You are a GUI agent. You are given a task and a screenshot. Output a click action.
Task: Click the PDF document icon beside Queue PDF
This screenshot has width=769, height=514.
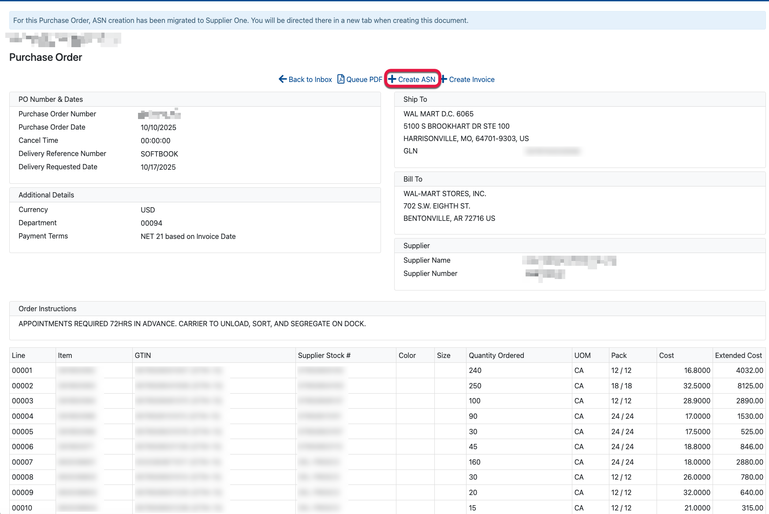point(341,79)
